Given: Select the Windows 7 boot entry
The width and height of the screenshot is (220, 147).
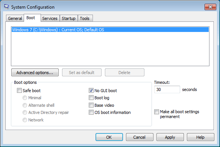Looking at the screenshot, I should coord(110,30).
